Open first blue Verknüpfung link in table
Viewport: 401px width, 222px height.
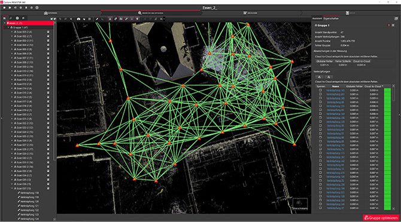click(x=335, y=91)
